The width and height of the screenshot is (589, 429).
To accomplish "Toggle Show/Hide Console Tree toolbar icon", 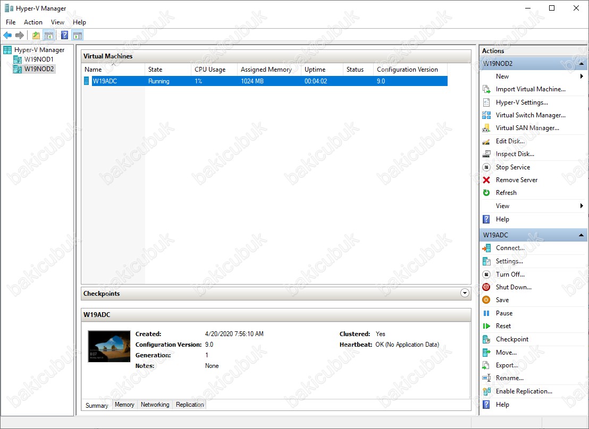I will [48, 35].
